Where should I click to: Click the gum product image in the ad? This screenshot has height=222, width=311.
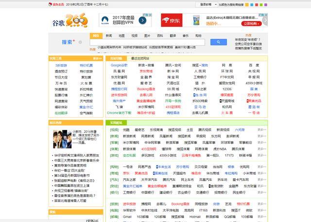pos(196,20)
